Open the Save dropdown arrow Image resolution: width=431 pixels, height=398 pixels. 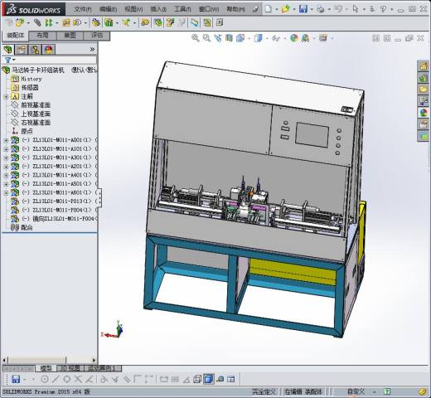coord(312,9)
